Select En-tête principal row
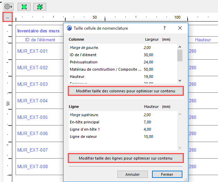The image size is (218, 182). click(x=123, y=122)
